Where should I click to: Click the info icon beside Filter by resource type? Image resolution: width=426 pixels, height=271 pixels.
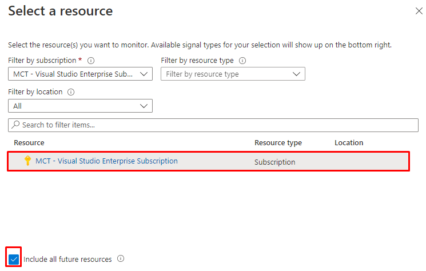pos(242,61)
